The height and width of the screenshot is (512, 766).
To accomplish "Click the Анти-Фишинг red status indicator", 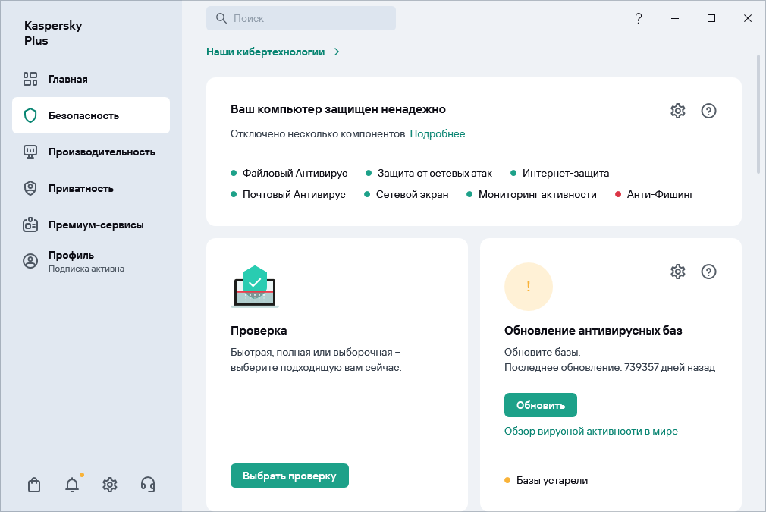I will (617, 194).
